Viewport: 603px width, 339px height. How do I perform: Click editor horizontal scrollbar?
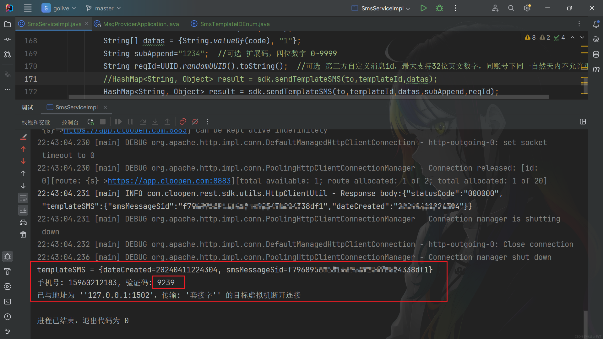pyautogui.click(x=308, y=97)
